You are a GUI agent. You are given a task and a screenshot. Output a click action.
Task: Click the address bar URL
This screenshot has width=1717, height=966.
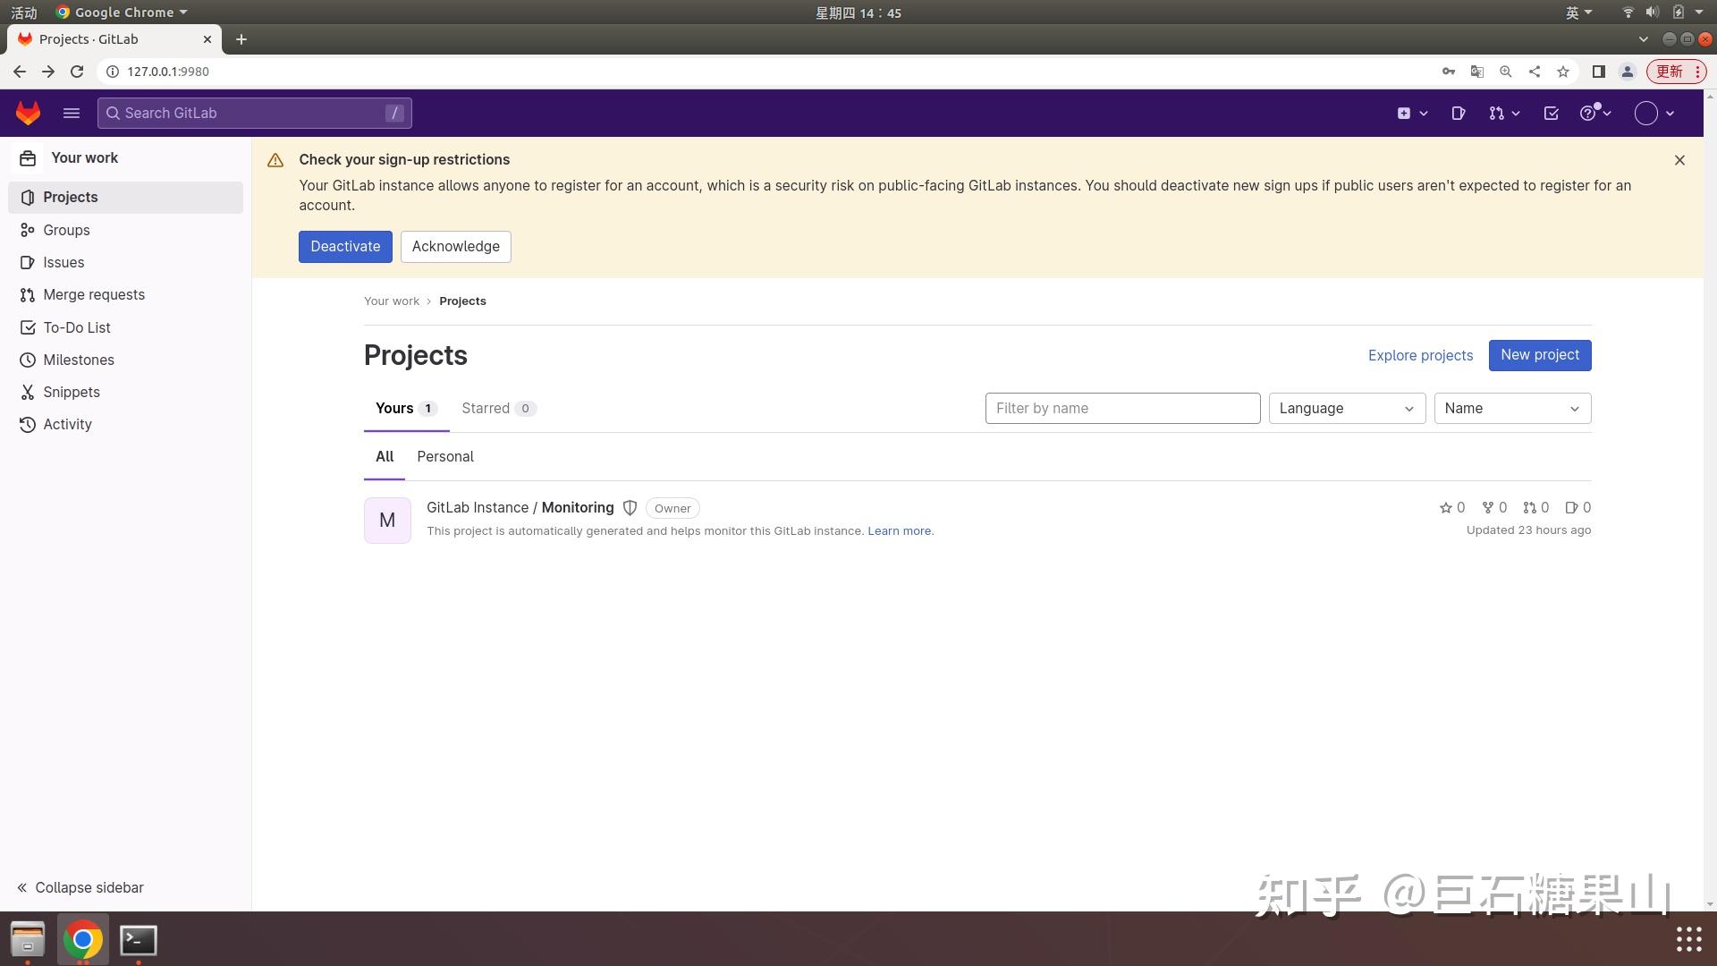pos(168,72)
